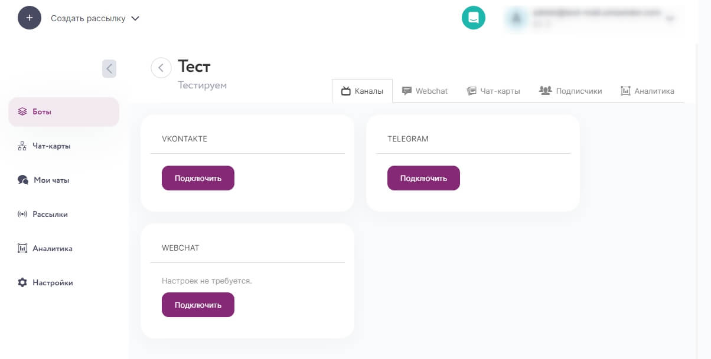Viewport: 711px width, 359px height.
Task: Open Боты in the sidebar
Action: [x=64, y=111]
